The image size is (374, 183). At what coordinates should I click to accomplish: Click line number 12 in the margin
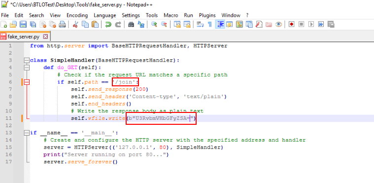pyautogui.click(x=8, y=125)
